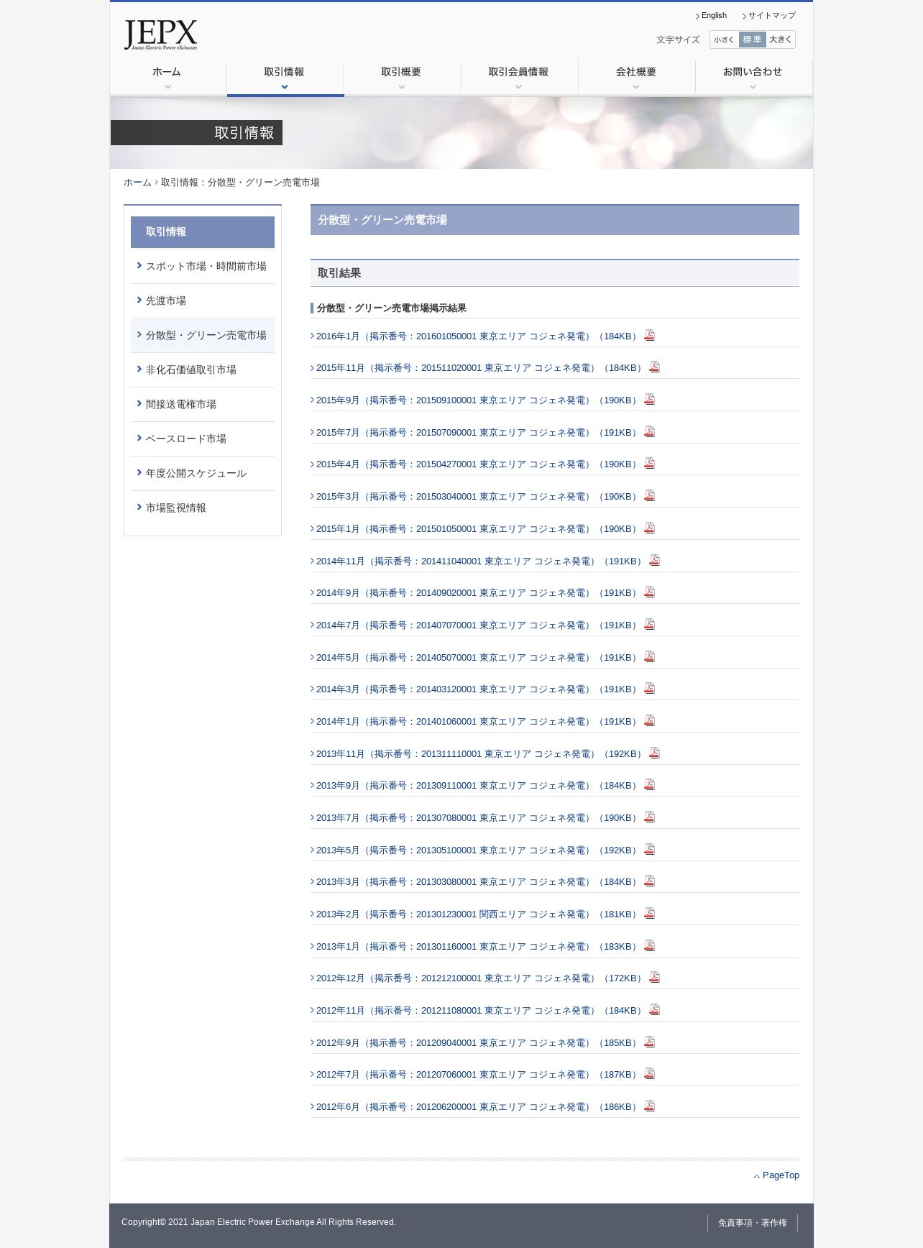This screenshot has height=1248, width=923.
Task: Expand the 会社概要 navigation menu
Action: pyautogui.click(x=637, y=78)
